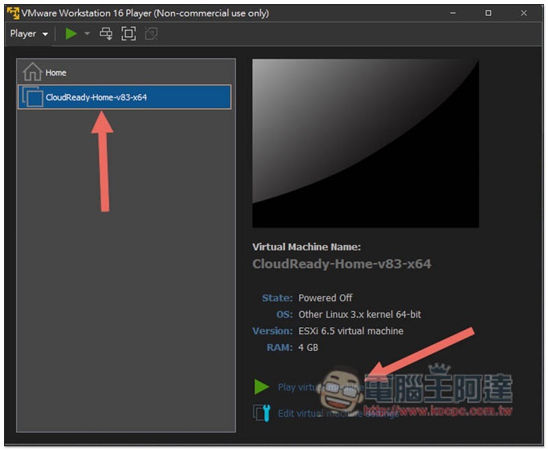Minimize the VMware Player window
Image resolution: width=548 pixels, height=451 pixels.
click(x=453, y=13)
